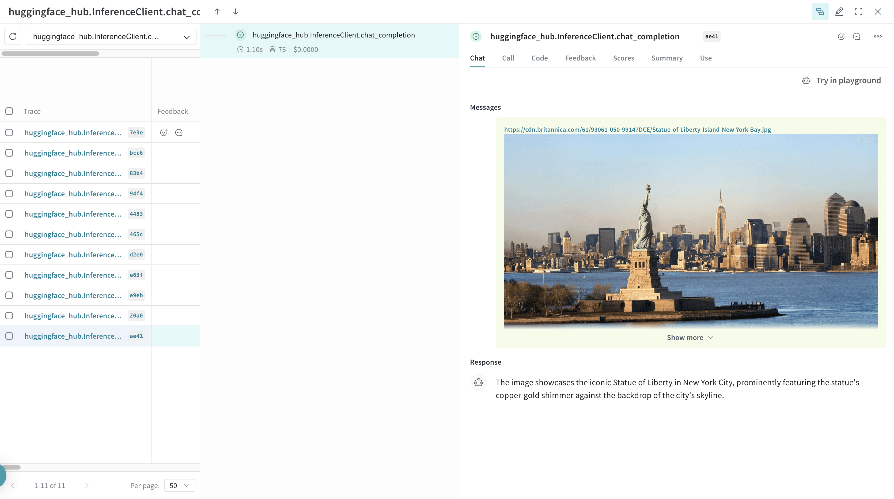Switch to the Chat tab

coord(477,58)
